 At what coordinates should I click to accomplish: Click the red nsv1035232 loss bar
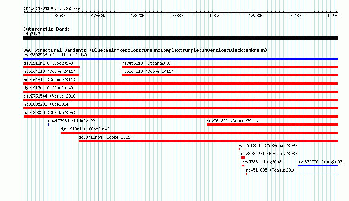coord(180,108)
